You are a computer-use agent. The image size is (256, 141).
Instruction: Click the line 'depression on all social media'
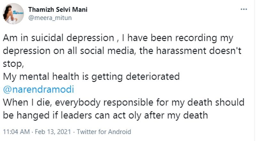tap(122, 51)
